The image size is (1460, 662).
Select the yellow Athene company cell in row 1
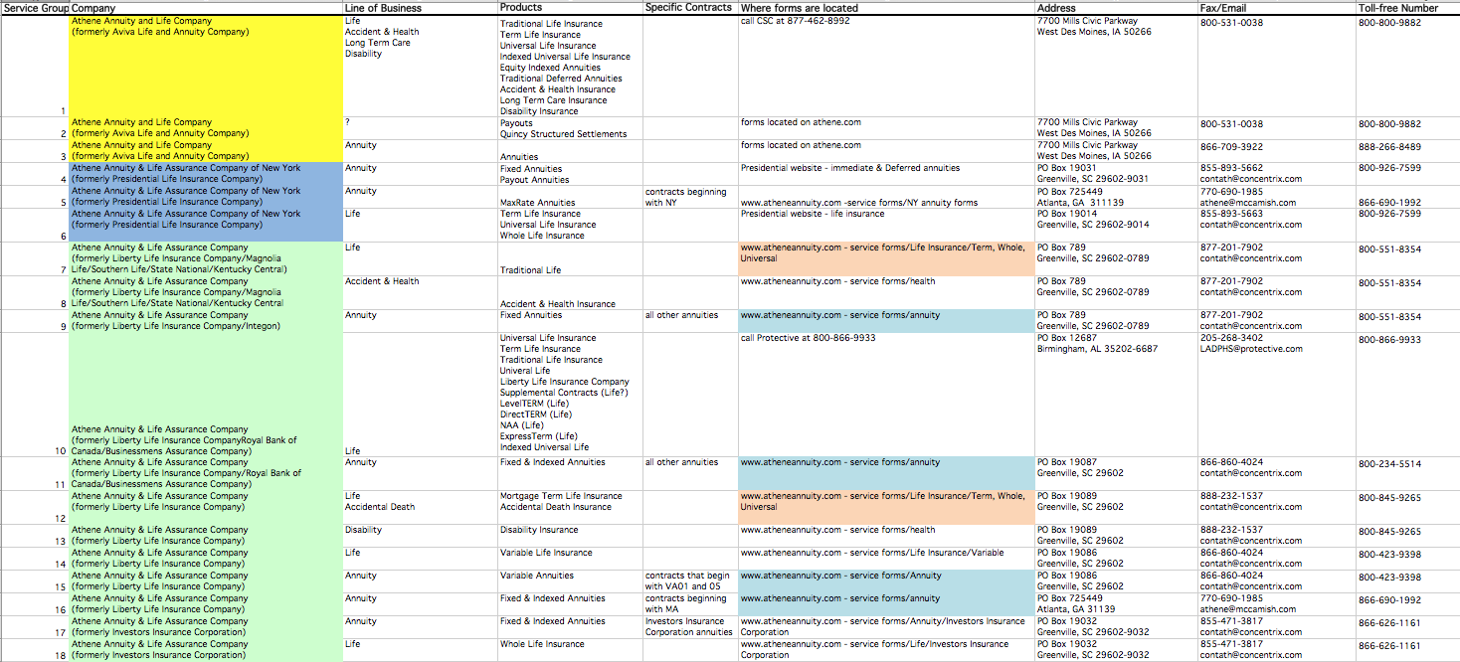pyautogui.click(x=205, y=67)
